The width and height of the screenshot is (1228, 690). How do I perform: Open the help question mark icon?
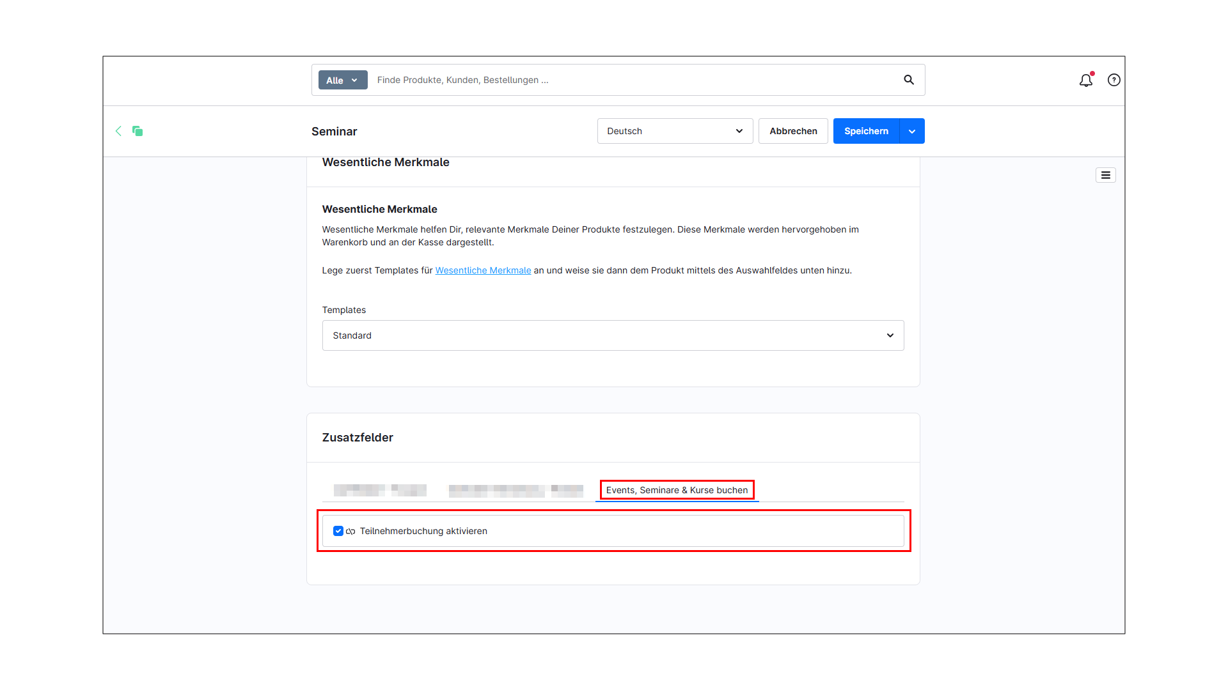1114,80
